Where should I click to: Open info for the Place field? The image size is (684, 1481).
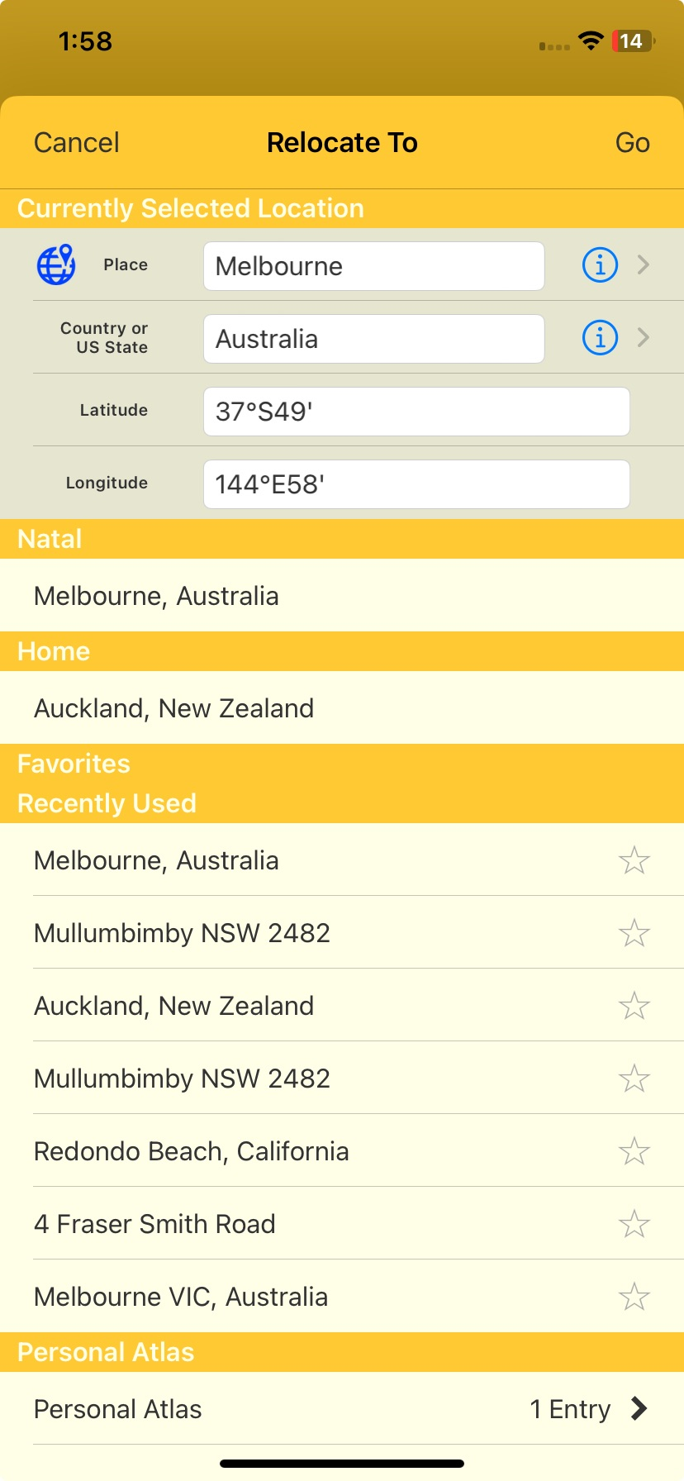600,264
